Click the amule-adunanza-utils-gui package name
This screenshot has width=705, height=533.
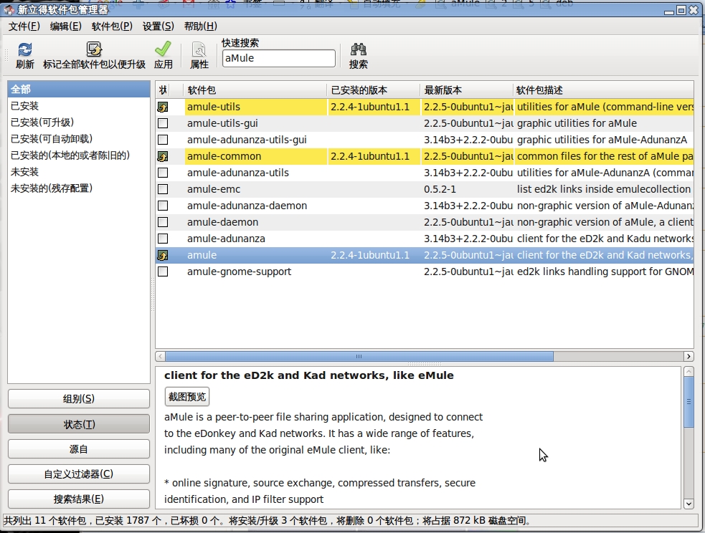click(x=247, y=140)
